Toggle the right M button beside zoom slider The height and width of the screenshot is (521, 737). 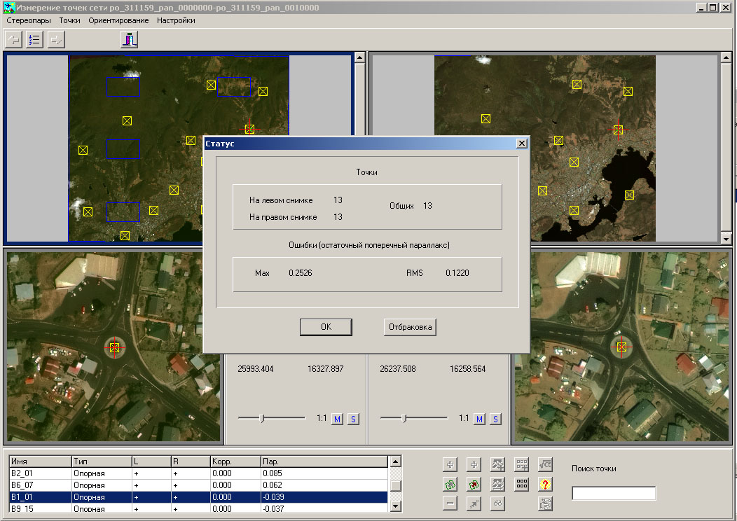pos(479,419)
